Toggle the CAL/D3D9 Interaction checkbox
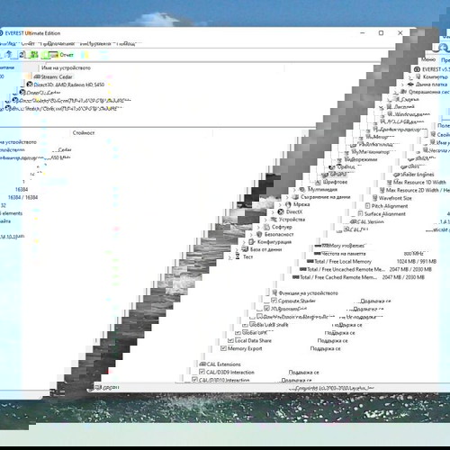 click(x=202, y=372)
